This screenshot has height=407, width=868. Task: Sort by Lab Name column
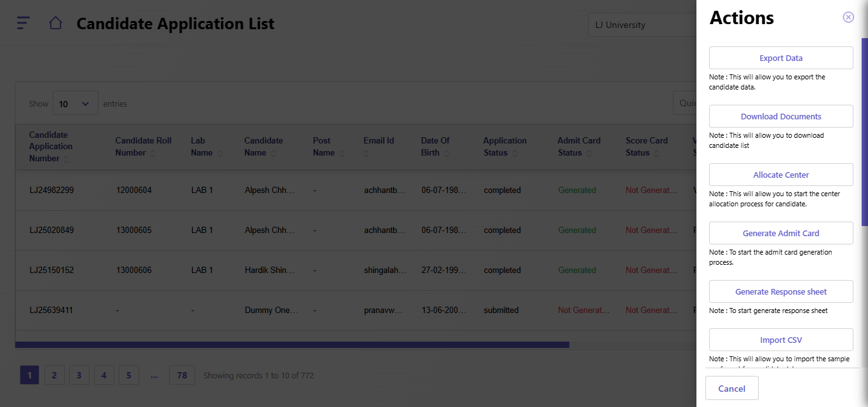click(205, 147)
